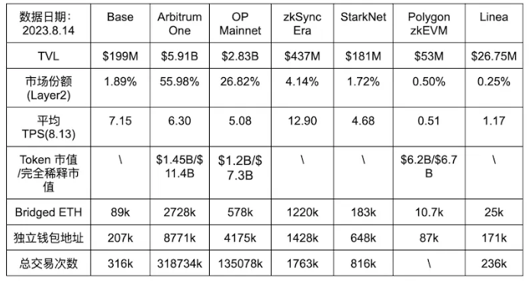
Task: Click the 数据日期 2023.8.14 cell
Action: [x=48, y=24]
